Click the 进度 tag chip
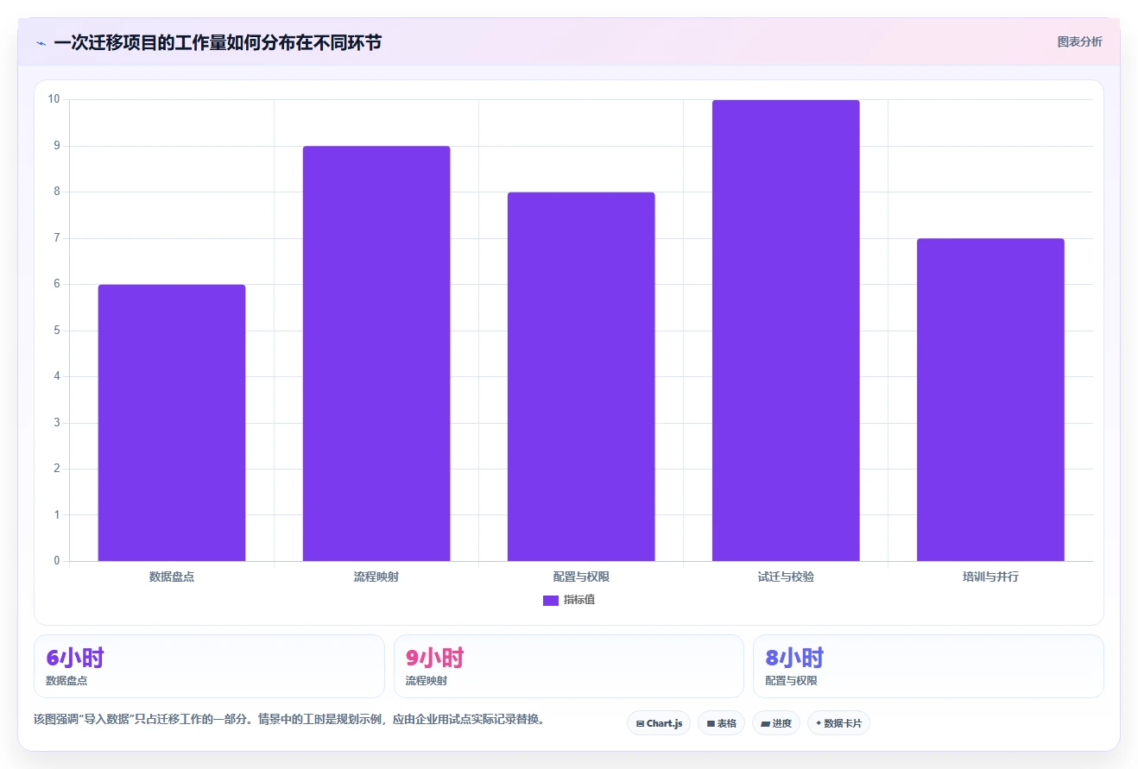 [x=776, y=723]
